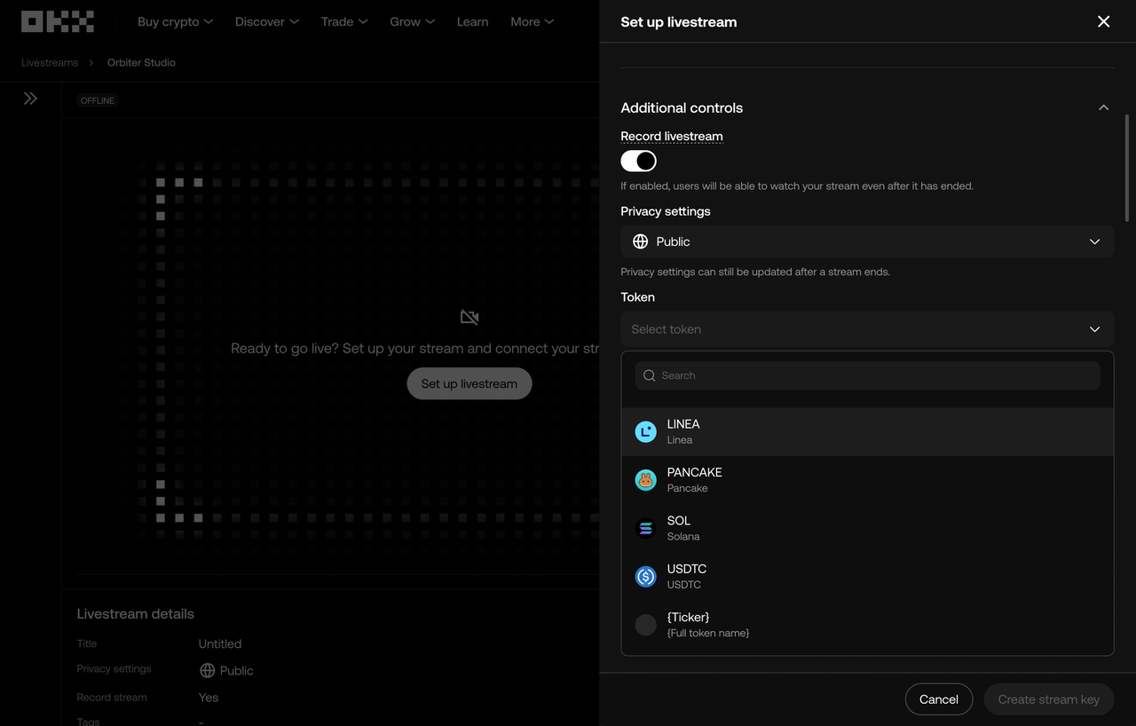The image size is (1136, 726).
Task: Collapse the Additional controls section
Action: [x=1103, y=107]
